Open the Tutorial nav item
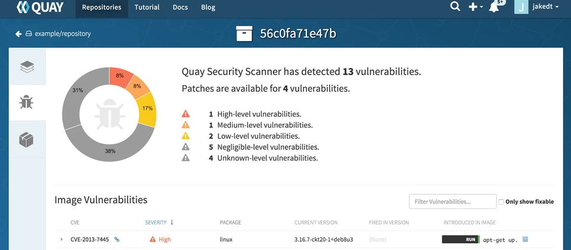Image resolution: width=571 pixels, height=250 pixels. [x=147, y=7]
